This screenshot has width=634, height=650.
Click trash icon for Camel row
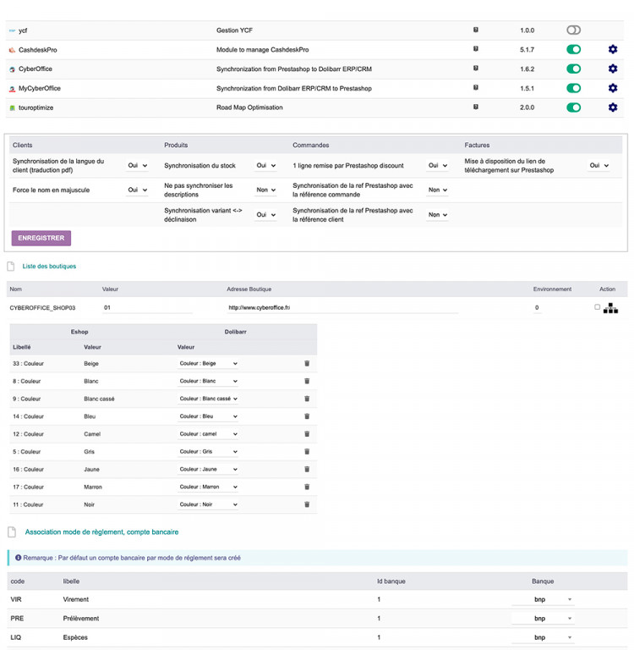click(307, 434)
